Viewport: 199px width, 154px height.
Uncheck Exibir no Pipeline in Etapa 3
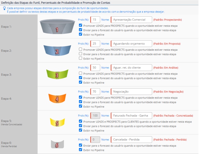coord(80,82)
